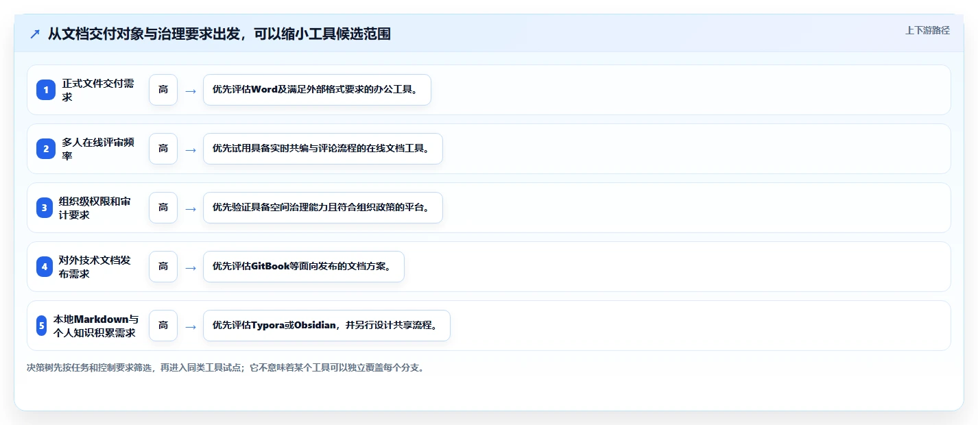Image resolution: width=978 pixels, height=425 pixels.
Task: Select number badge 3 for 组织级权限和审计要求
Action: click(45, 208)
